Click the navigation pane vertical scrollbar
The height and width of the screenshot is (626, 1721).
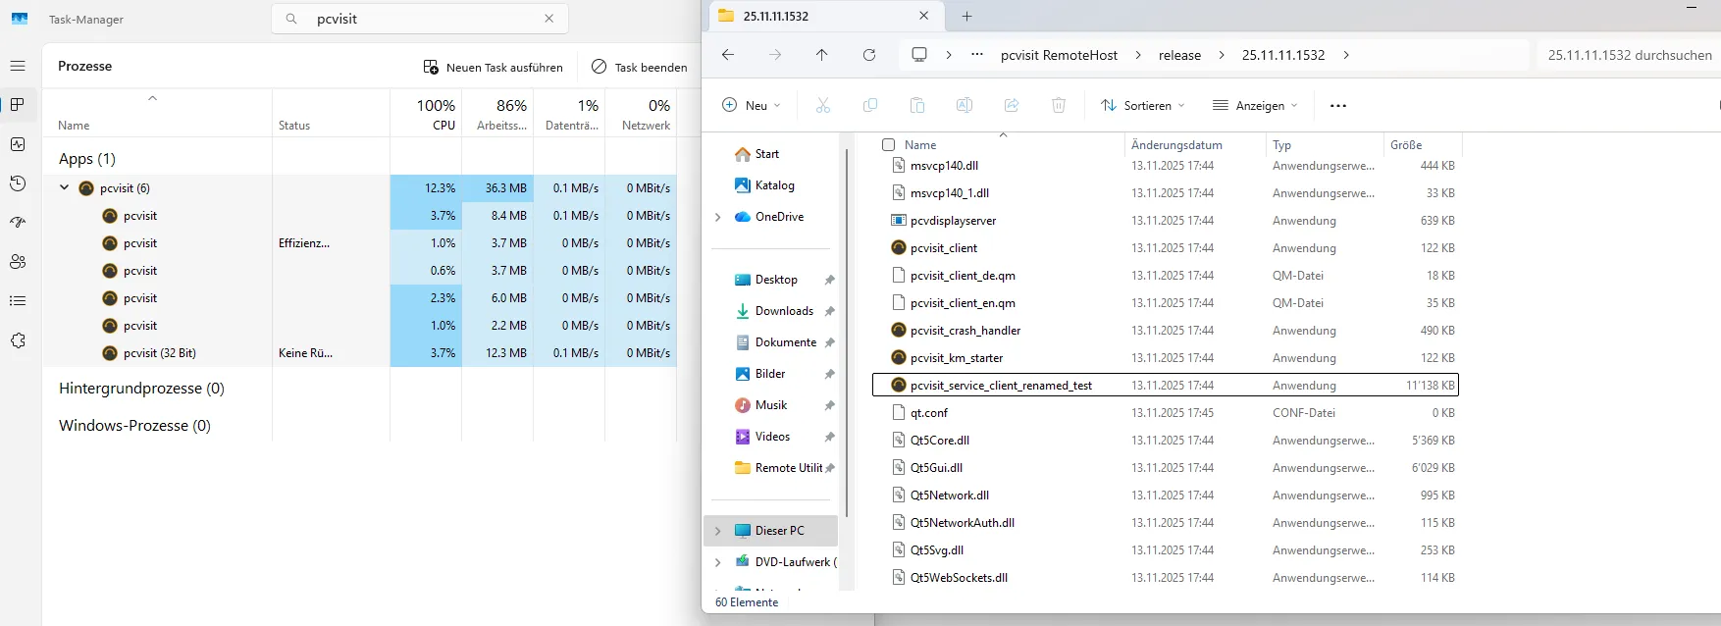click(x=846, y=334)
